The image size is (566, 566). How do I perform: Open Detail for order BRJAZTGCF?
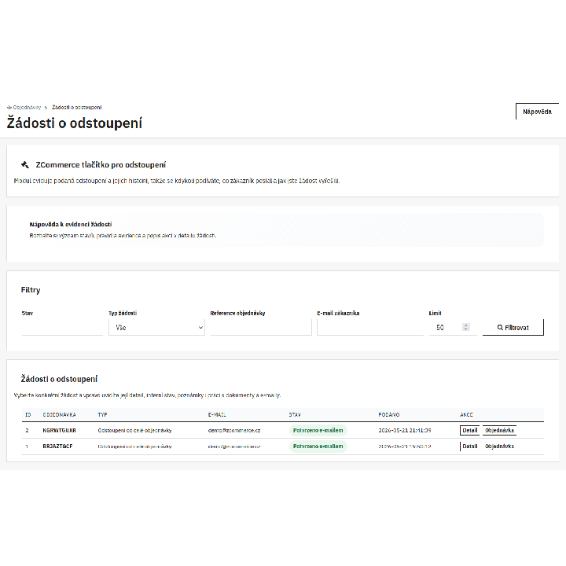[x=469, y=447]
